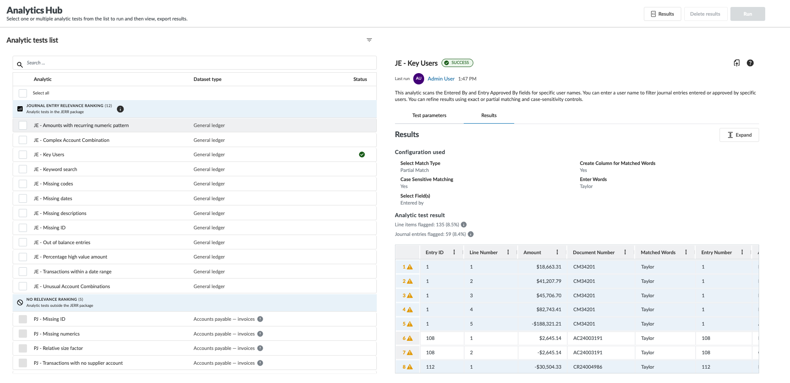Select JE - Unusual Account Combinations row
This screenshot has width=790, height=383.
click(194, 286)
